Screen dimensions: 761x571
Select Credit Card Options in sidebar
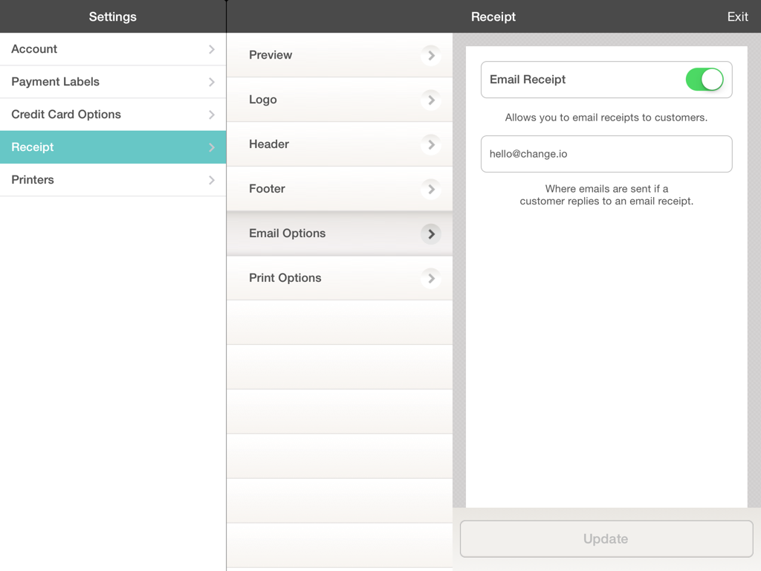coord(113,114)
